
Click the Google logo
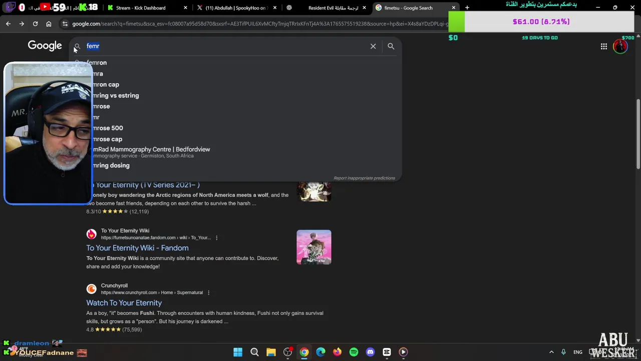(x=45, y=46)
